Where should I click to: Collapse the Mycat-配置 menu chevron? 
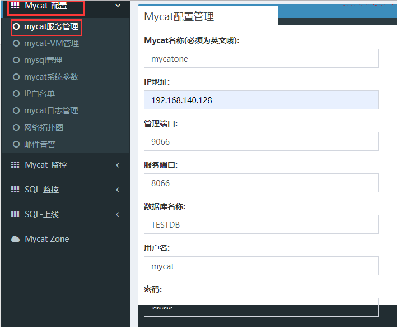click(118, 6)
